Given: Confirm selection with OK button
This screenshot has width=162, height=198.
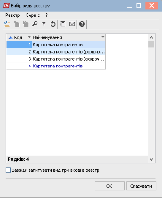Looking at the screenshot, I should coord(110,186).
